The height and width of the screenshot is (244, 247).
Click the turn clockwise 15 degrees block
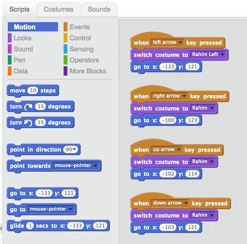[40, 107]
